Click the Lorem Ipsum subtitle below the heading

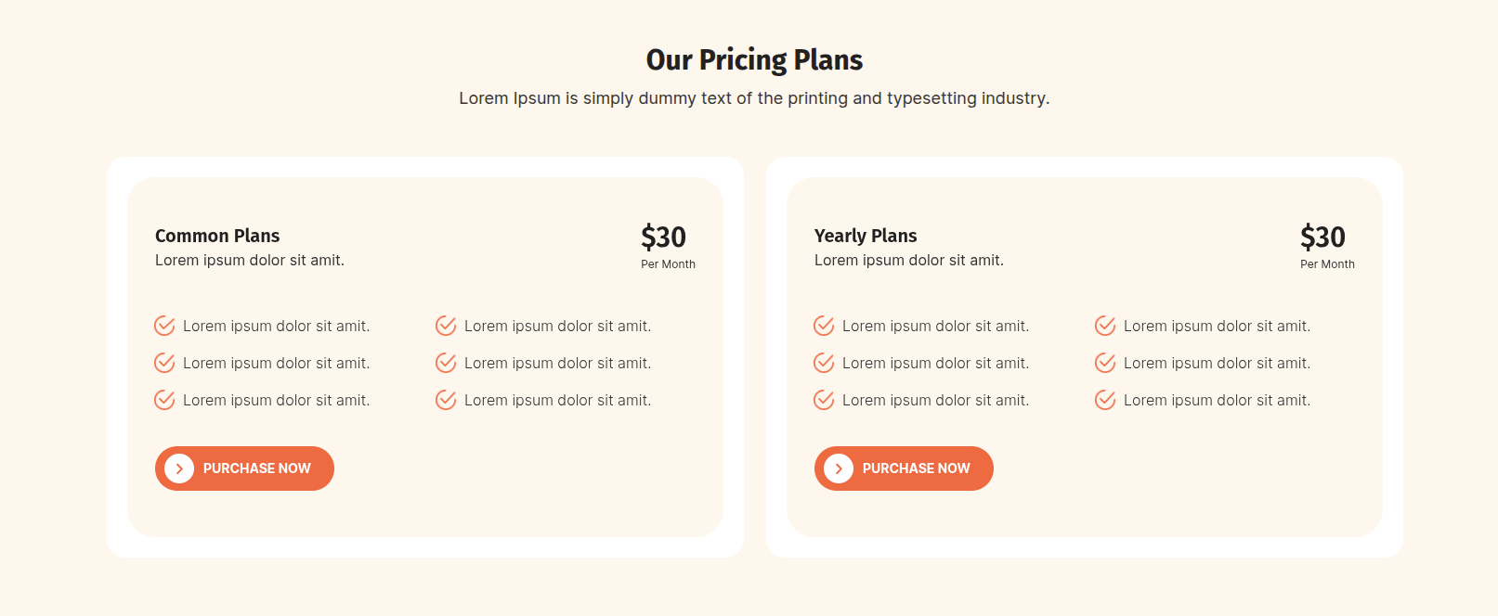(754, 98)
